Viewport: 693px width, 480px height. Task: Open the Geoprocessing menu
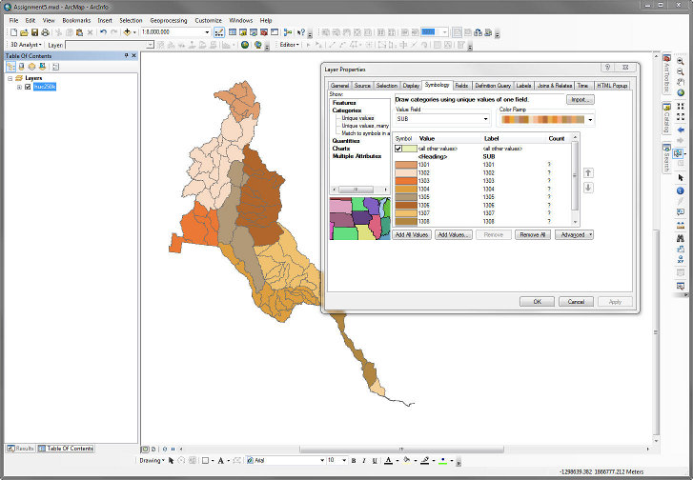coord(169,20)
